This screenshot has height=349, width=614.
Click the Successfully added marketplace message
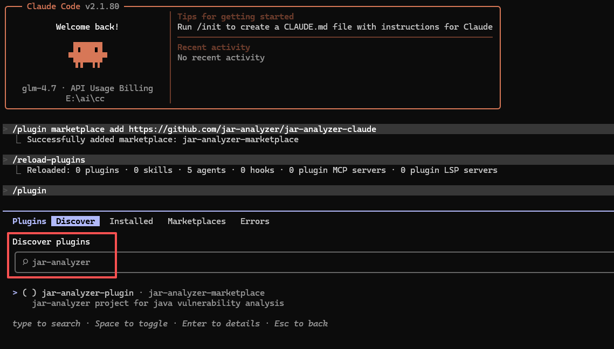[x=162, y=139]
